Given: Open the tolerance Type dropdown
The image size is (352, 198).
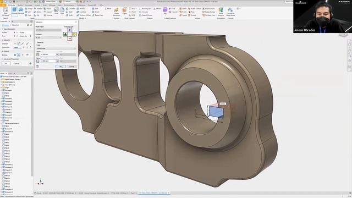Looking at the screenshot, I should click(x=56, y=48).
